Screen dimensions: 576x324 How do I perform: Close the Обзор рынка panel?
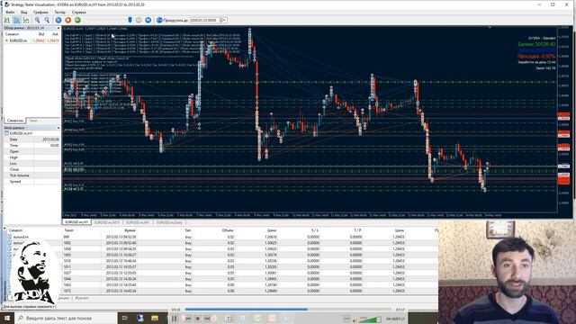[58, 28]
